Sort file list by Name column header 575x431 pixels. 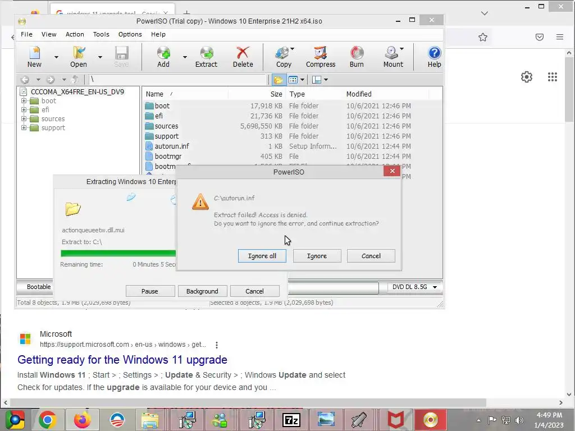(185, 94)
